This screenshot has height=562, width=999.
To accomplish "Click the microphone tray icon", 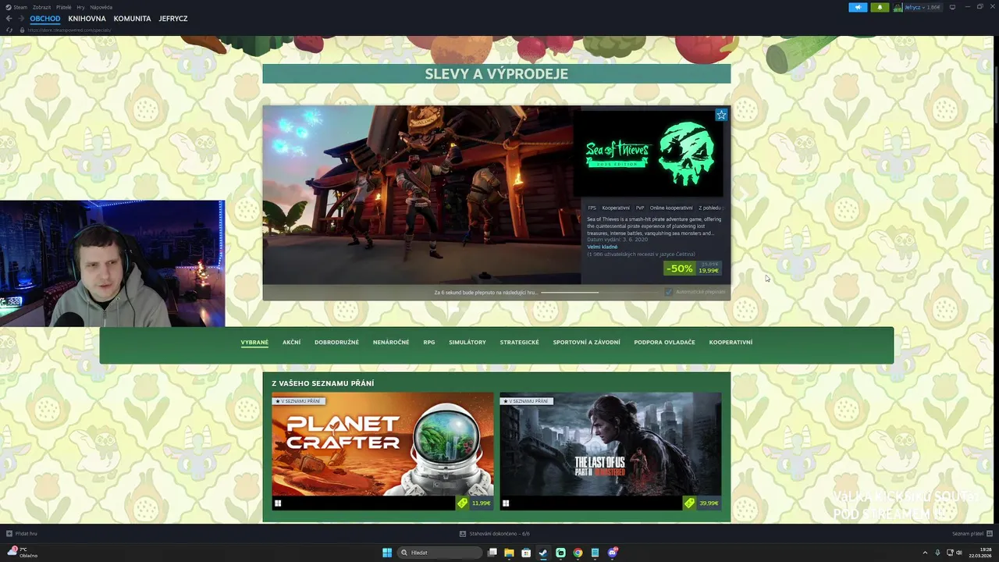I will [937, 553].
